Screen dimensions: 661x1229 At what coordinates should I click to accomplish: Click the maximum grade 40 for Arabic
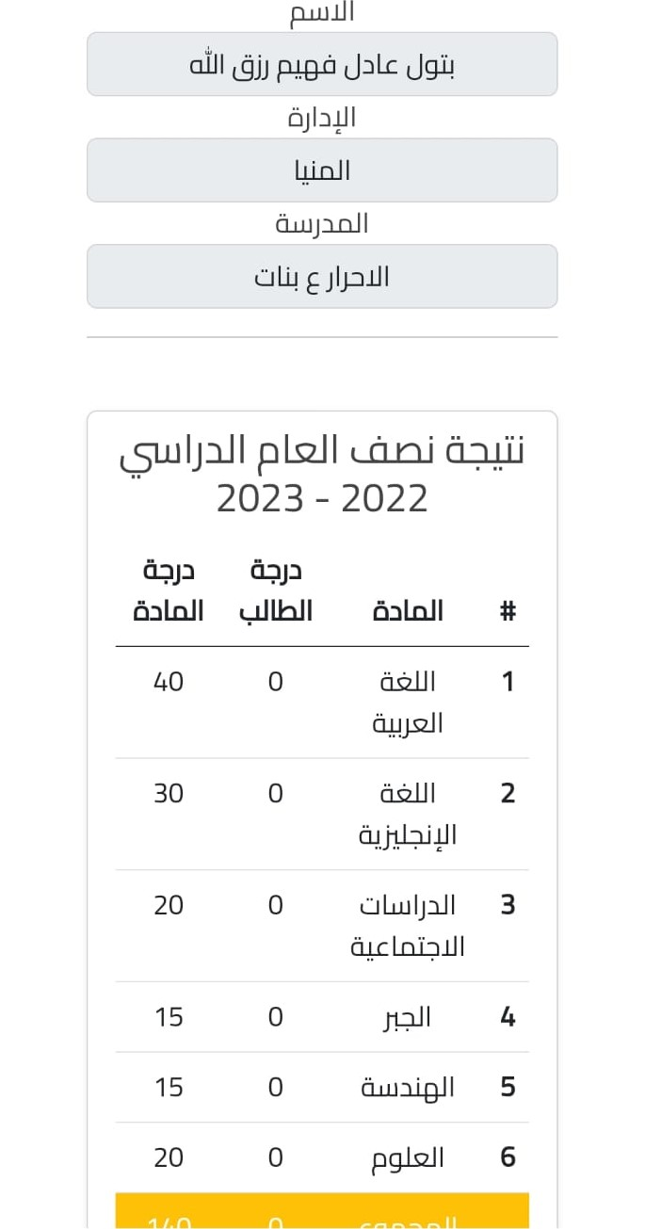coord(169,682)
